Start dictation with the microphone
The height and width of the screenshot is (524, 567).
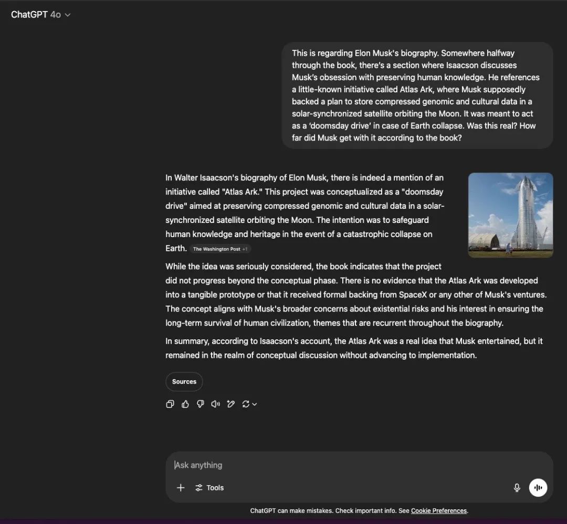click(517, 487)
